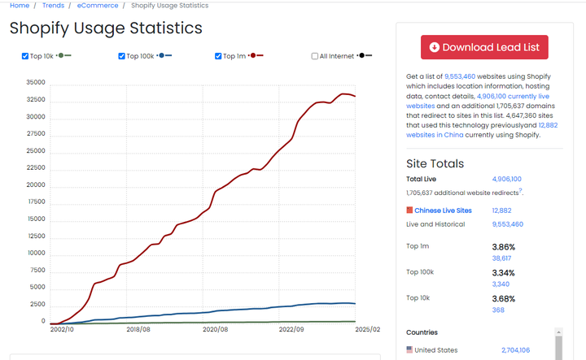586x360 pixels.
Task: Click the 3.86% Top 1m percentage
Action: tap(504, 247)
